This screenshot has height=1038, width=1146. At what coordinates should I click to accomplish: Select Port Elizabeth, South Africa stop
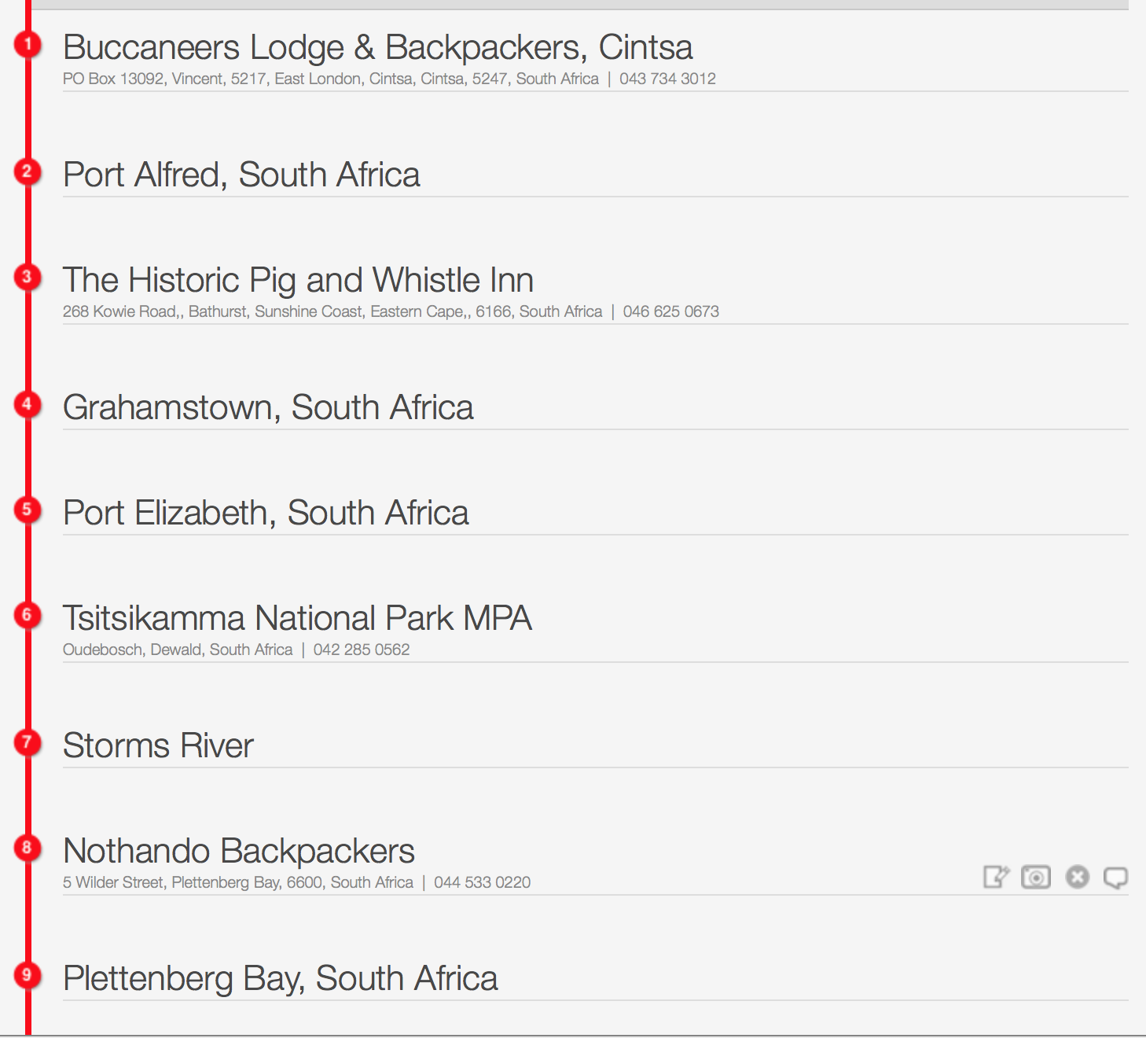[266, 513]
